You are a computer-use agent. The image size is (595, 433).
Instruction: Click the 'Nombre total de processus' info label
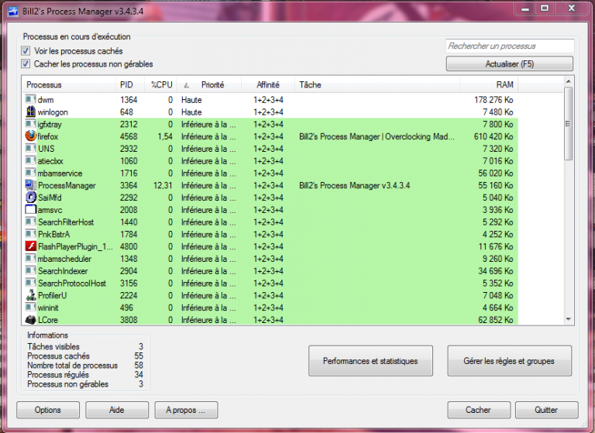point(73,365)
